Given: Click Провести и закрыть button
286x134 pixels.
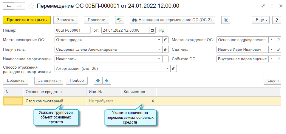Looking at the screenshot, I should 27,20.
